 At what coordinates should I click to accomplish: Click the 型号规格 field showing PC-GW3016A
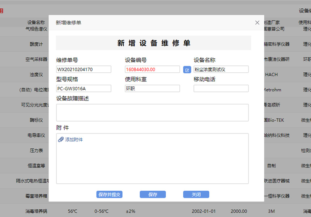tap(84, 88)
